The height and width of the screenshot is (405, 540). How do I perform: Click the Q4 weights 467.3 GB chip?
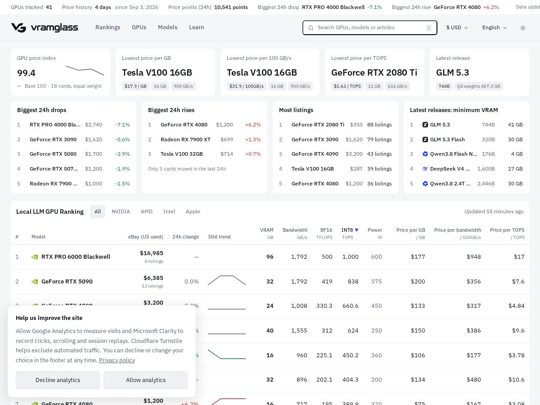tap(479, 86)
